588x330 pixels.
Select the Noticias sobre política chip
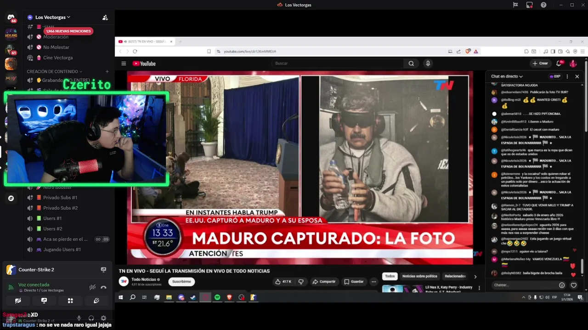(x=420, y=276)
